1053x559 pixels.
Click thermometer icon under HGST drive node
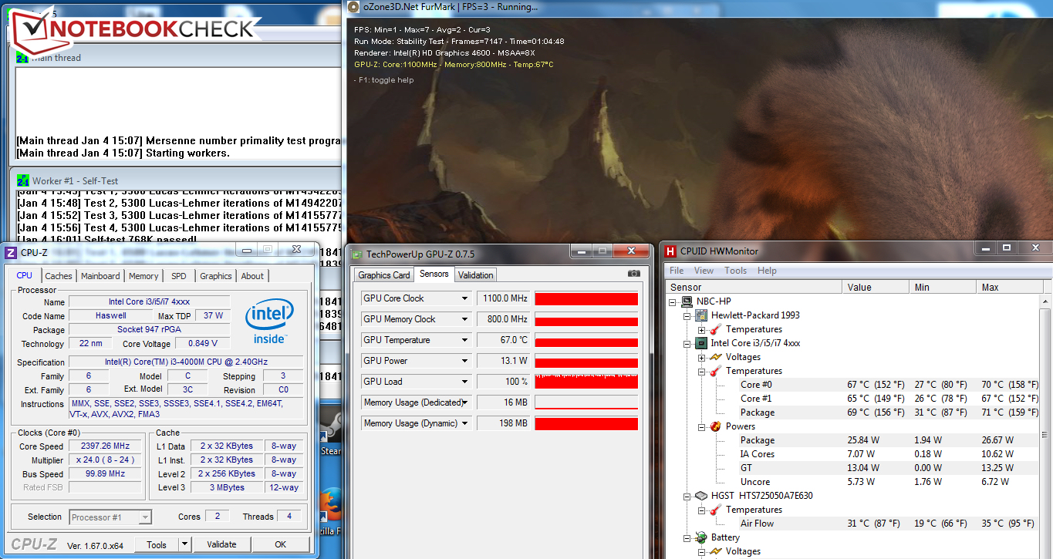coord(716,510)
